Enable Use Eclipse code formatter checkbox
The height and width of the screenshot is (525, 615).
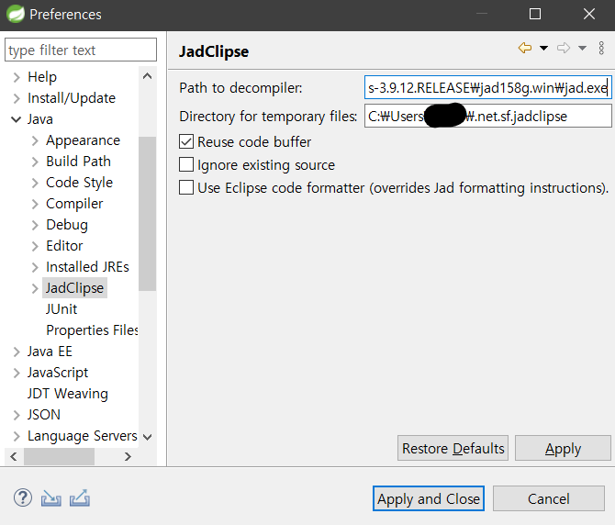point(186,187)
